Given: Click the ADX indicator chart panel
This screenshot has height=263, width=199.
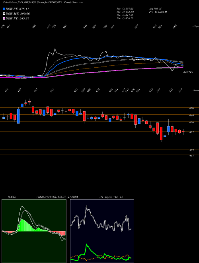Looking at the screenshot, I should (x=102, y=231).
